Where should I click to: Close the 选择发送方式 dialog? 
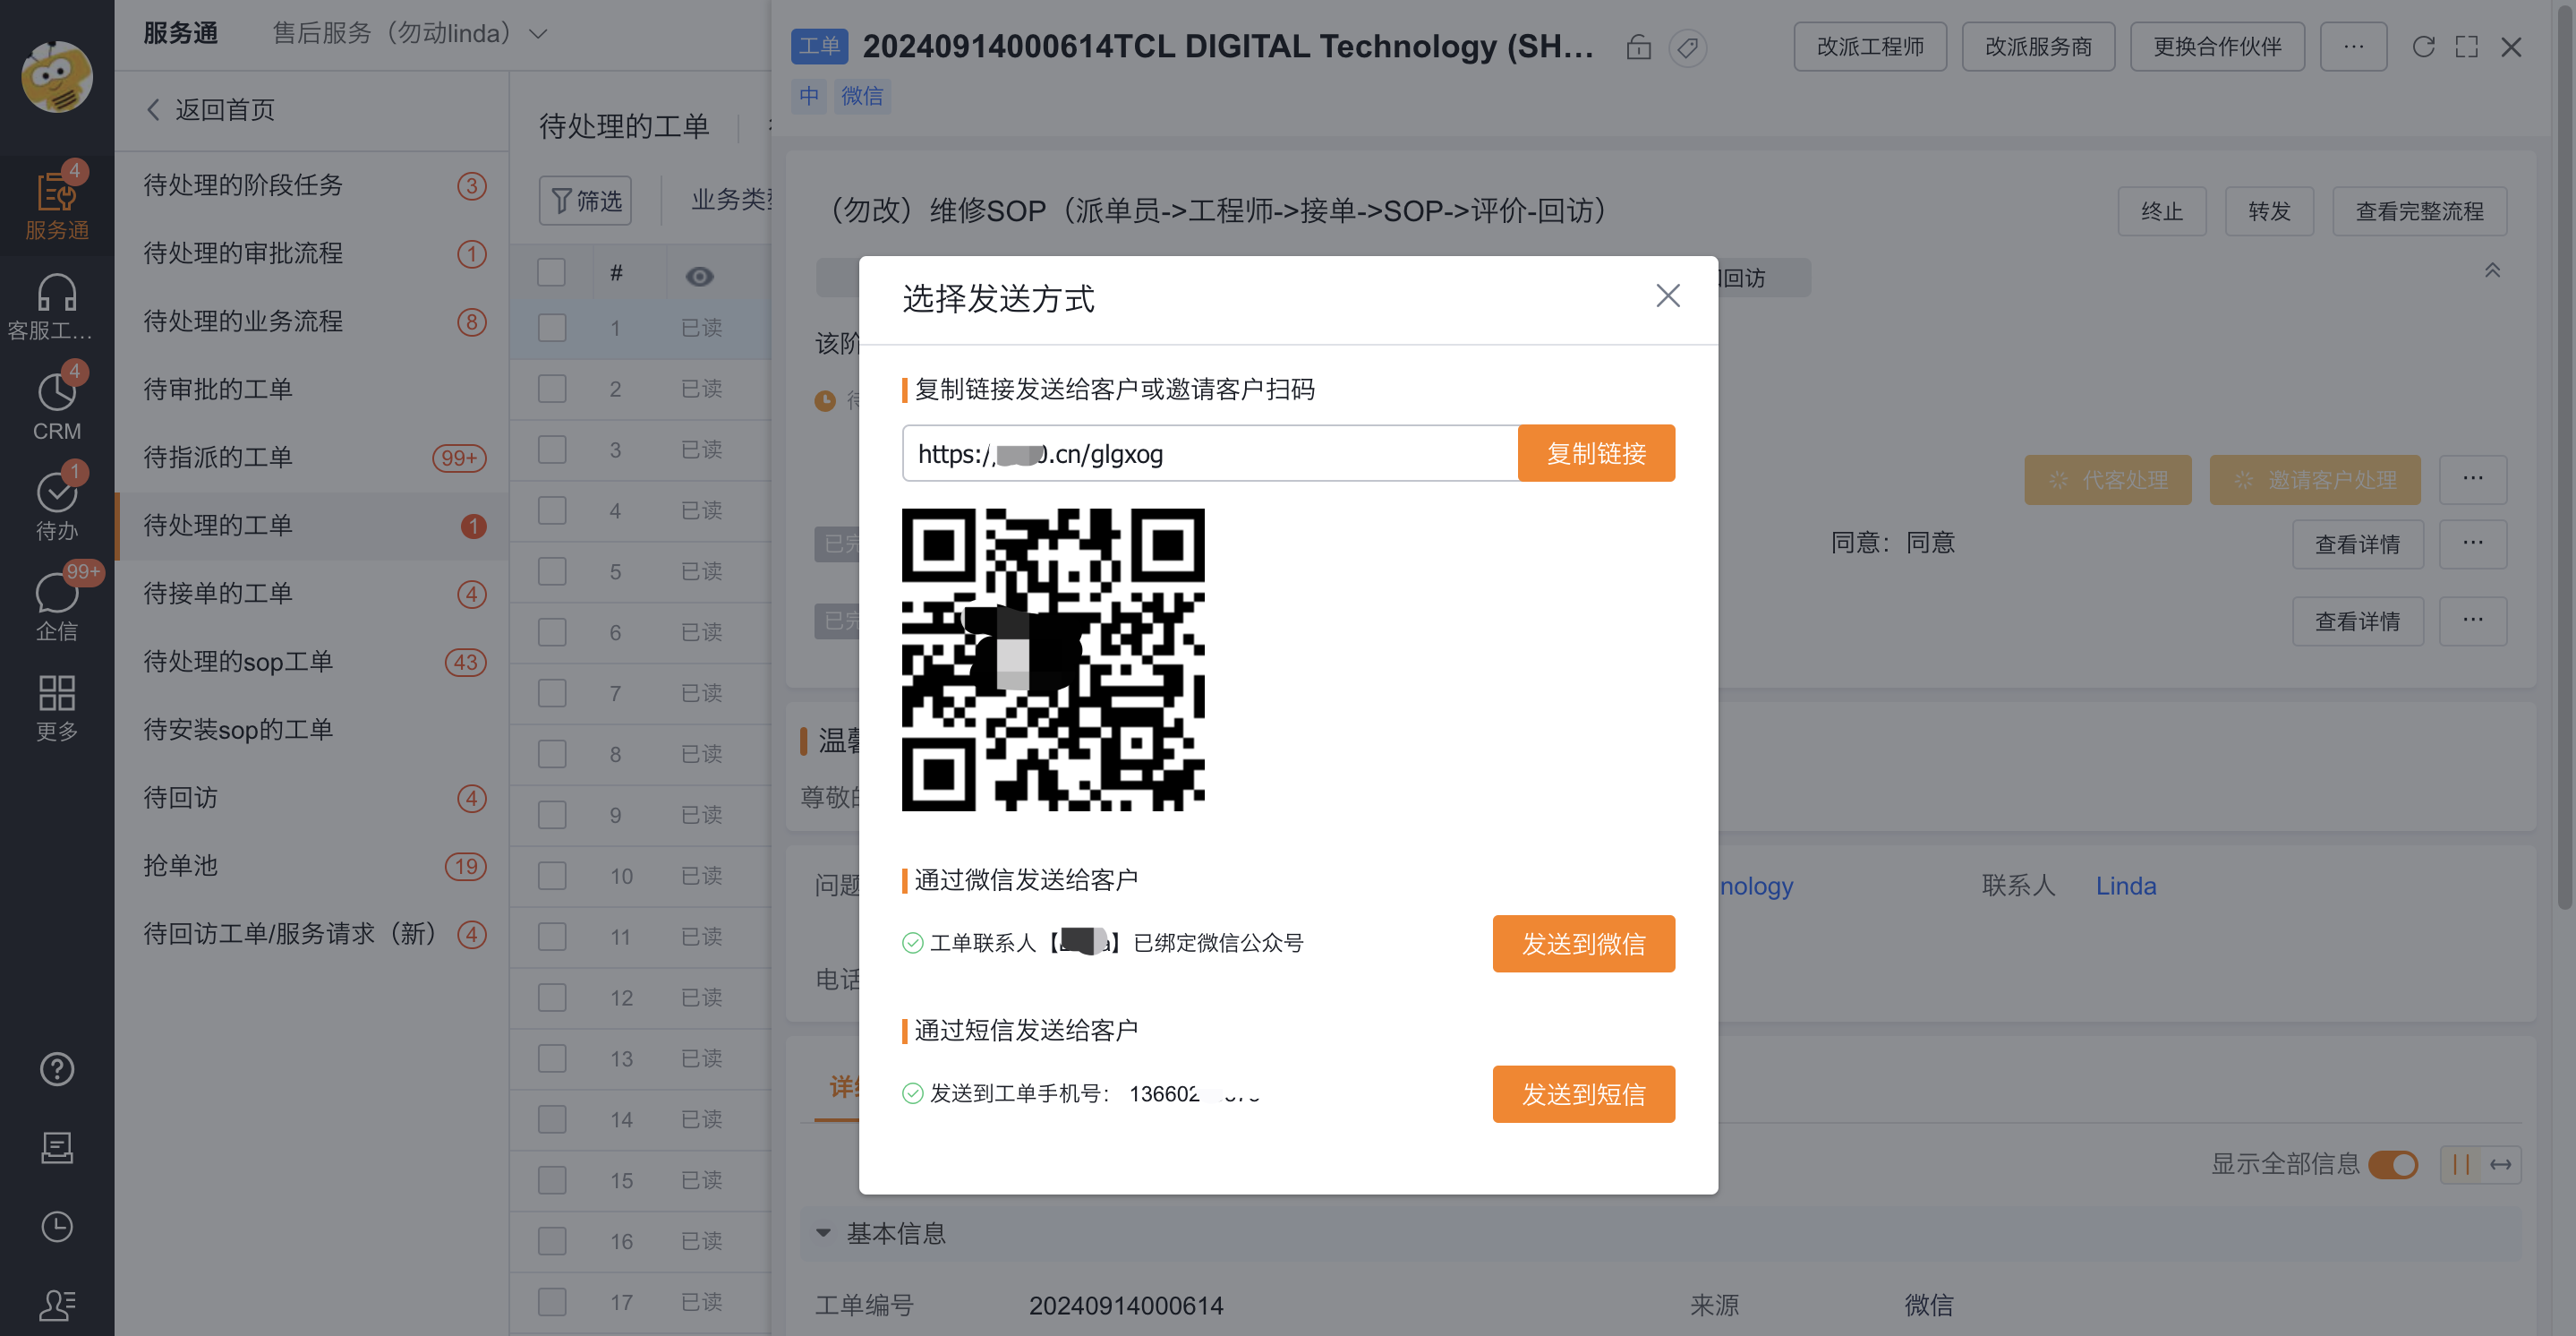pyautogui.click(x=1667, y=295)
